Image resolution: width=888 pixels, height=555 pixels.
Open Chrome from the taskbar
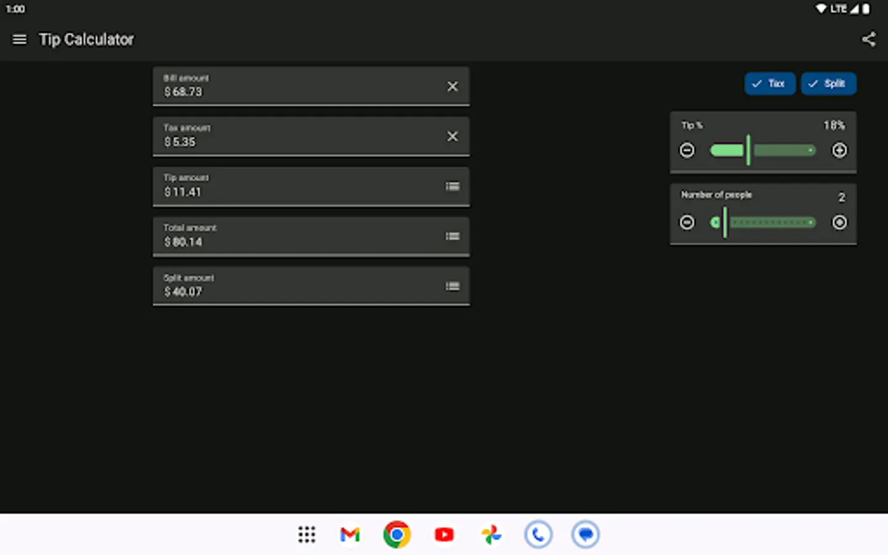click(397, 534)
